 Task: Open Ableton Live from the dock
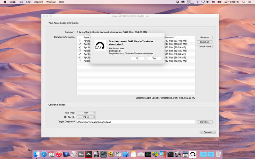click(81, 154)
